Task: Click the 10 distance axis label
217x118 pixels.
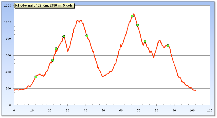Action: click(32, 110)
